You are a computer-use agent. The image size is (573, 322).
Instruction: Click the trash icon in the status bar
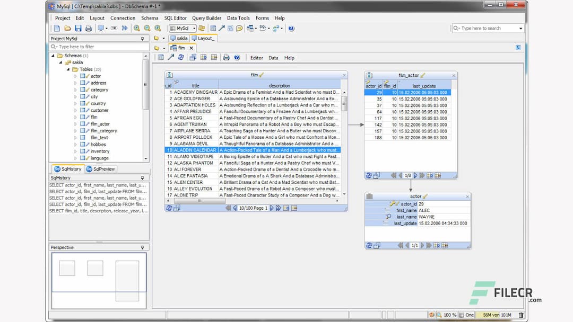(x=521, y=315)
